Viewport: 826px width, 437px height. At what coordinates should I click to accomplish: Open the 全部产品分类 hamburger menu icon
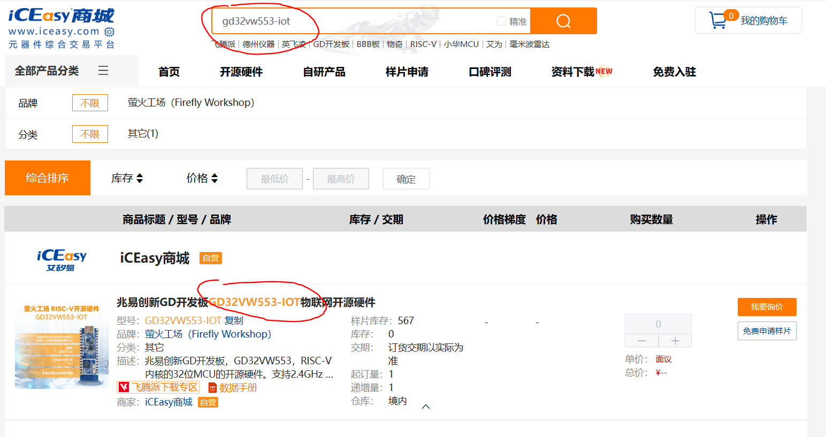tap(103, 71)
